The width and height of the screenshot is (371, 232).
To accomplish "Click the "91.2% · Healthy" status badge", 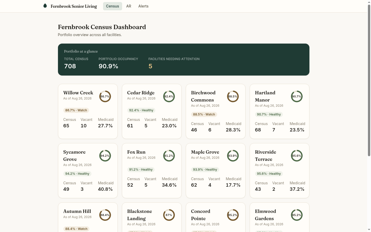I will point(141,170).
